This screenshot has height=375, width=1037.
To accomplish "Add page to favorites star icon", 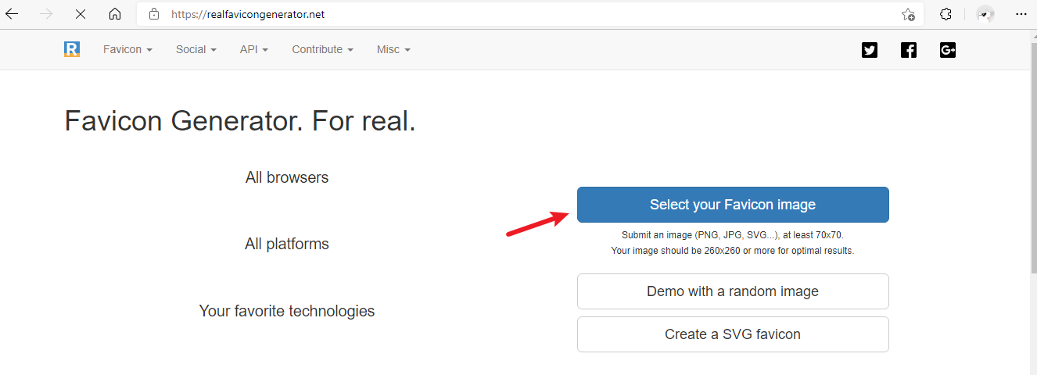I will pyautogui.click(x=908, y=14).
